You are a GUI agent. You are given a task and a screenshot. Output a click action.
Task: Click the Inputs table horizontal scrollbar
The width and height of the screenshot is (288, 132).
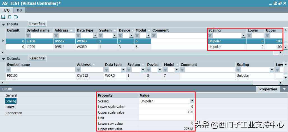coord(140,52)
